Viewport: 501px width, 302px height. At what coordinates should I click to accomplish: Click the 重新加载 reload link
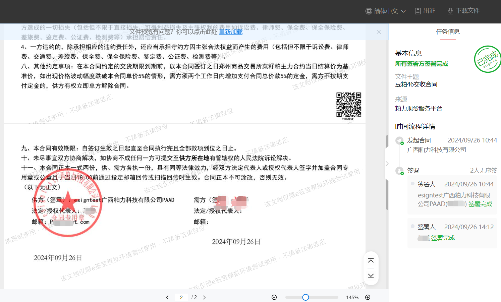click(231, 32)
